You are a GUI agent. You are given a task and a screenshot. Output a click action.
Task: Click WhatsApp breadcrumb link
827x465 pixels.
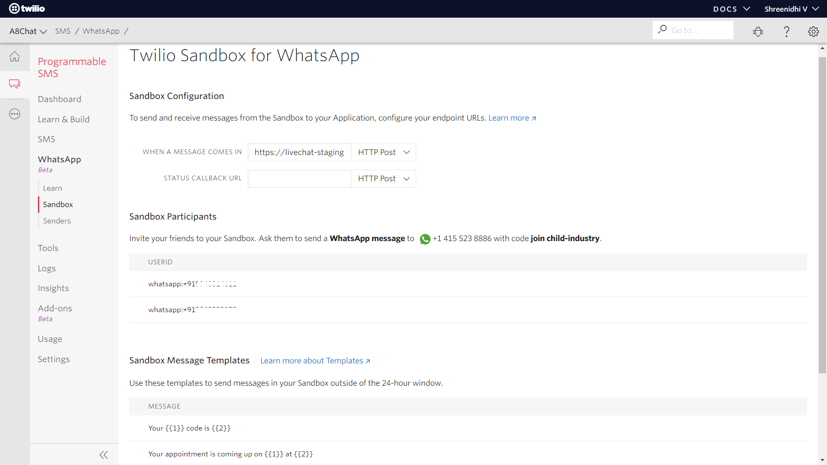click(x=101, y=31)
